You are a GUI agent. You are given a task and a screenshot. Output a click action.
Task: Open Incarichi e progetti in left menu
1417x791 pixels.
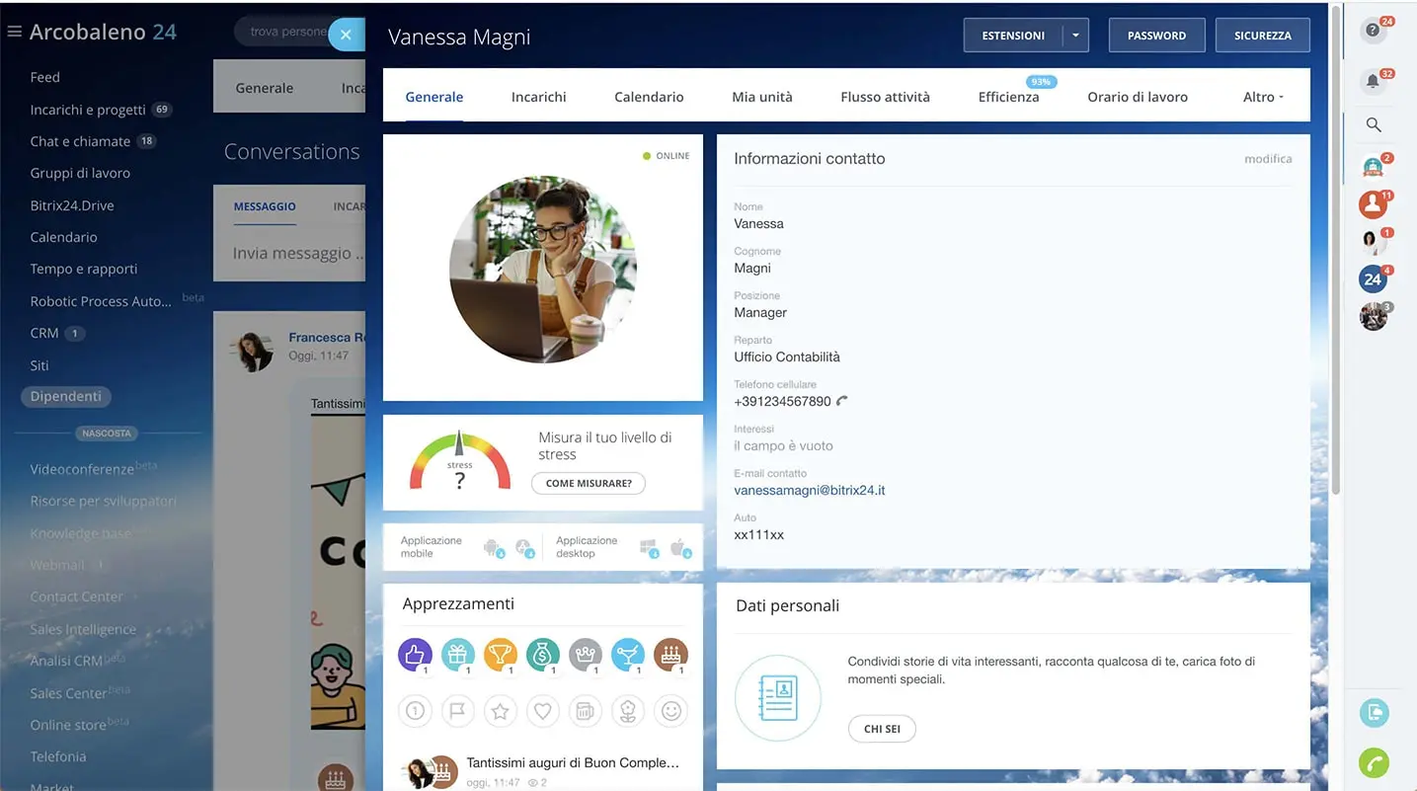click(88, 110)
